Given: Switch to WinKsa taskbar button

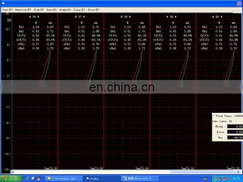Looking at the screenshot, I should tap(102, 178).
